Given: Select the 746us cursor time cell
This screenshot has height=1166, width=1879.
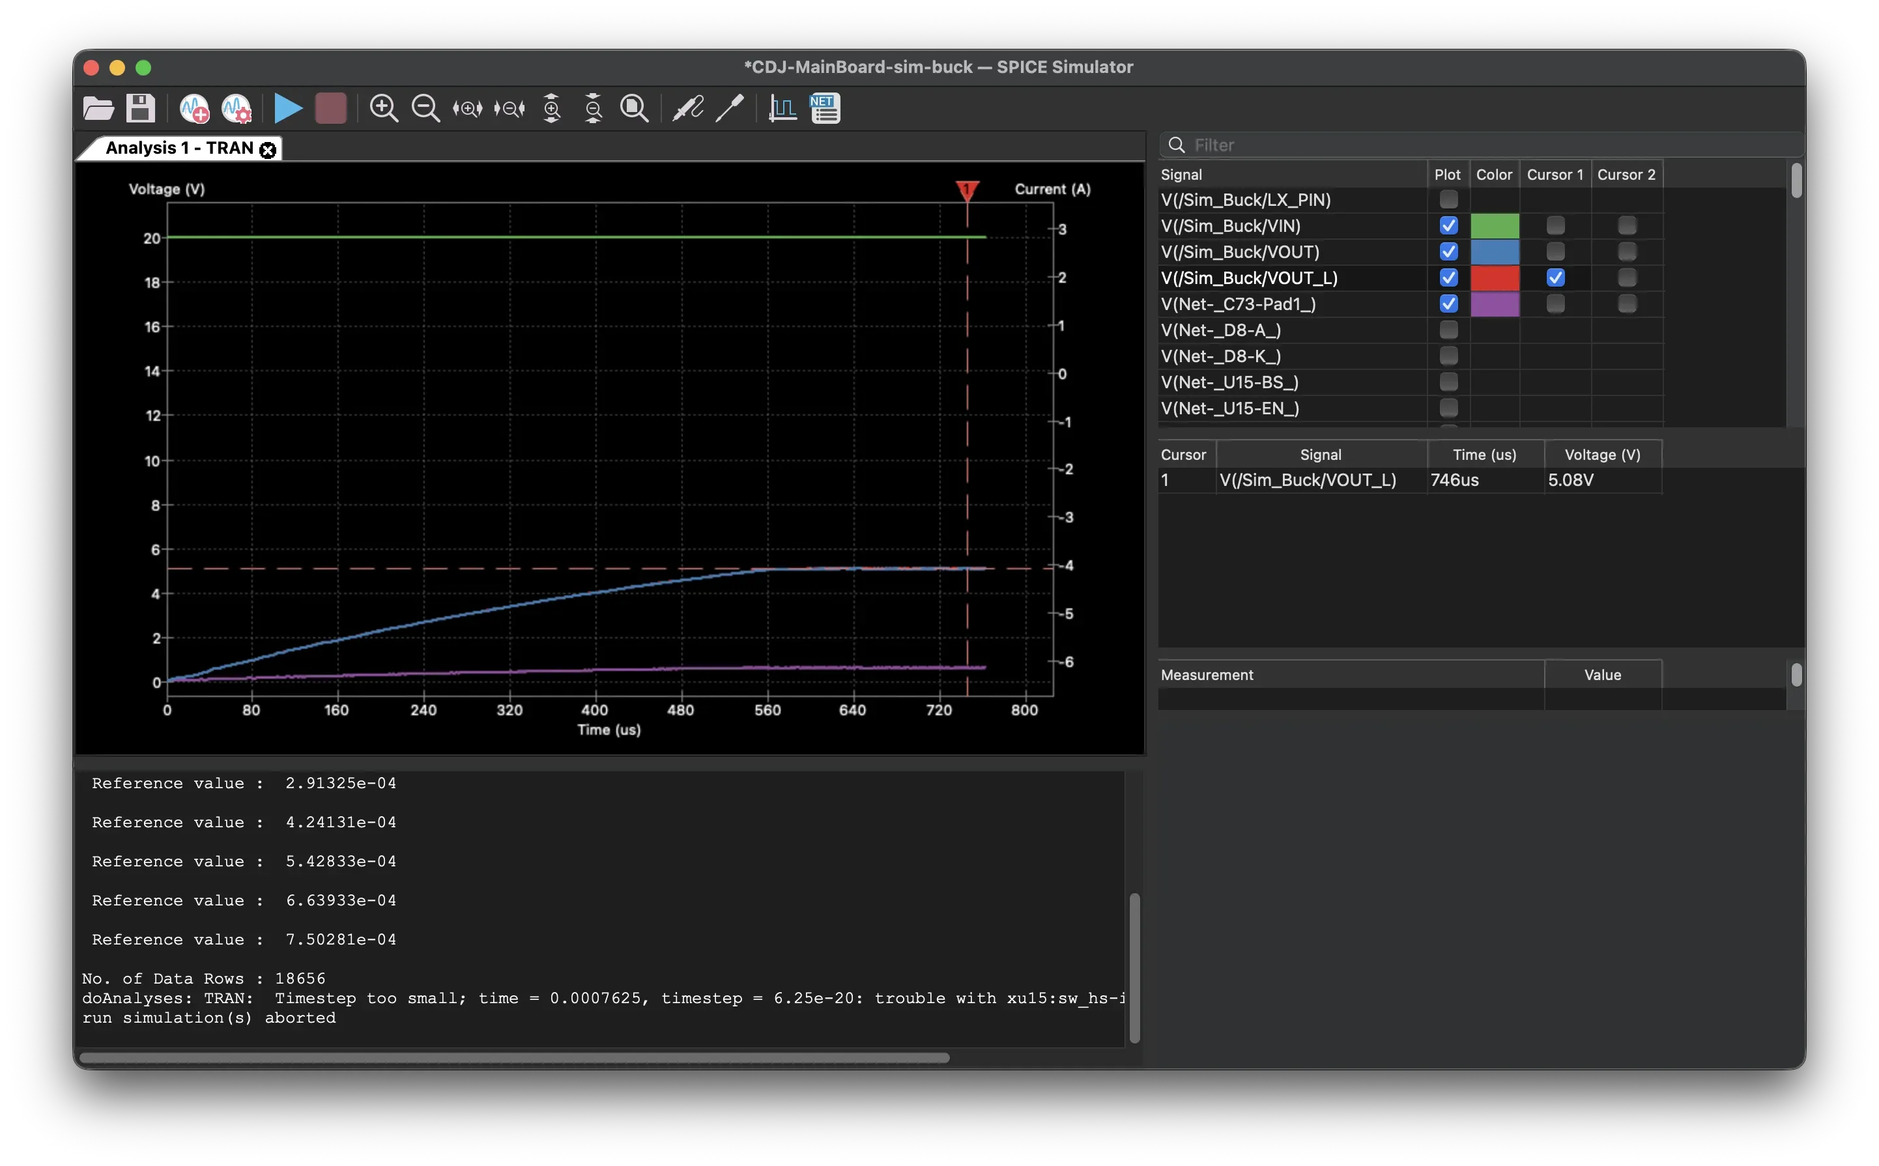Looking at the screenshot, I should (x=1484, y=481).
